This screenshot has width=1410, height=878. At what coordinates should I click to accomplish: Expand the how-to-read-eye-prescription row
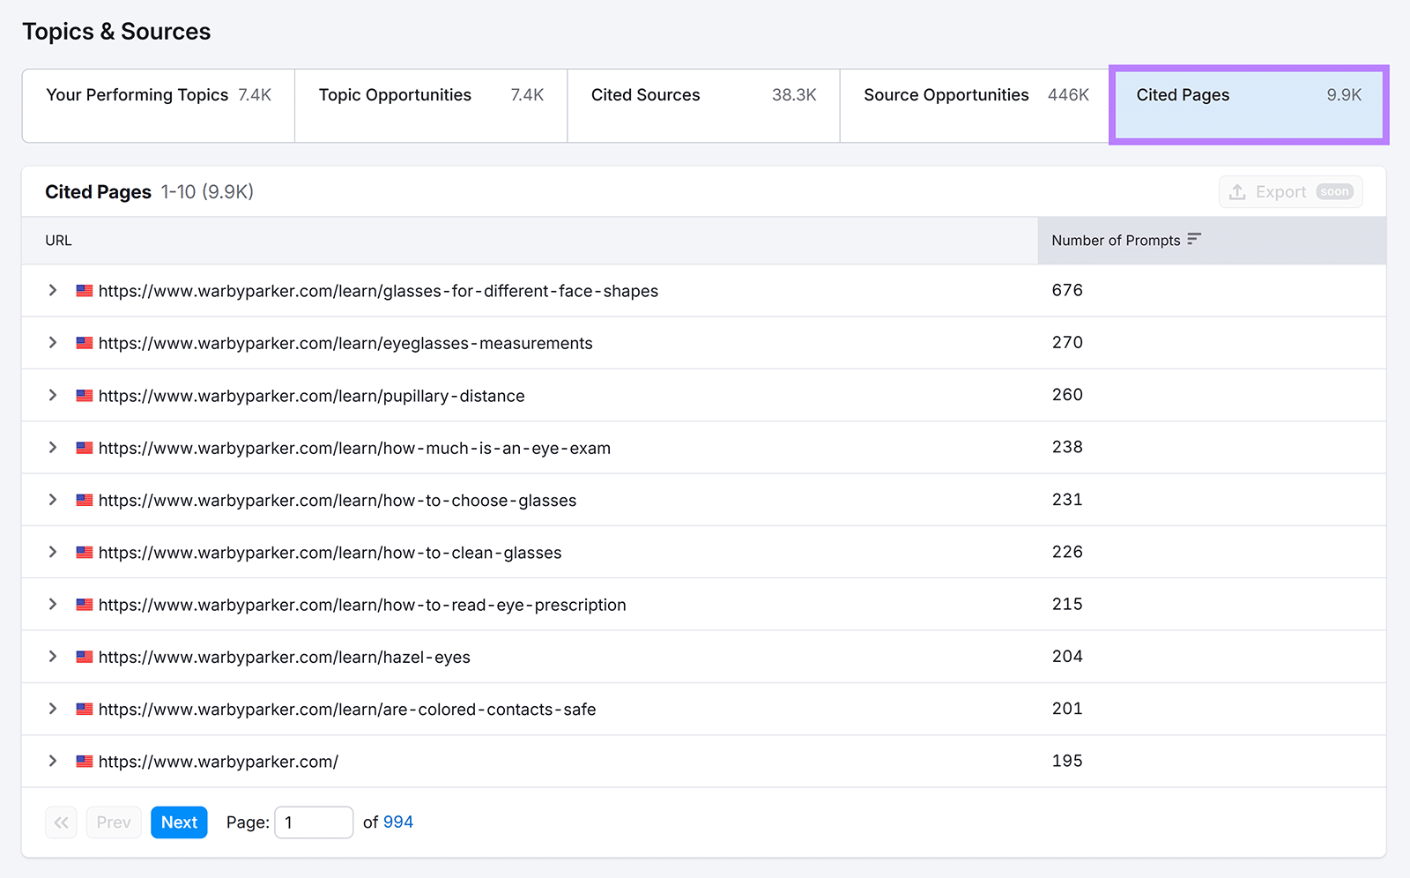click(52, 604)
